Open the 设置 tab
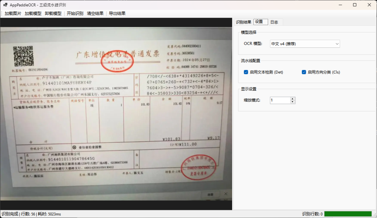 coord(261,22)
